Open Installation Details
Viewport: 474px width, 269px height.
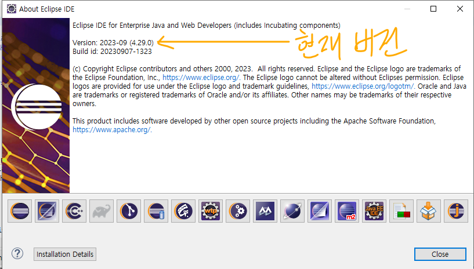[x=65, y=254]
